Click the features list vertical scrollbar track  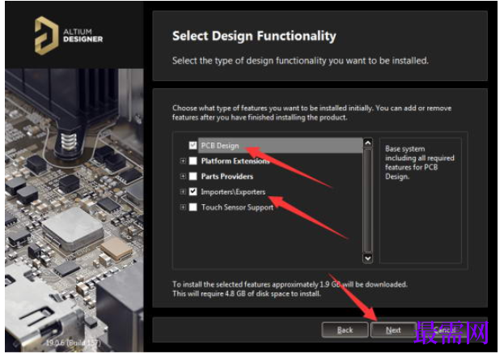coord(368,200)
